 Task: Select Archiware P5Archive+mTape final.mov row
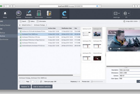[49, 40]
